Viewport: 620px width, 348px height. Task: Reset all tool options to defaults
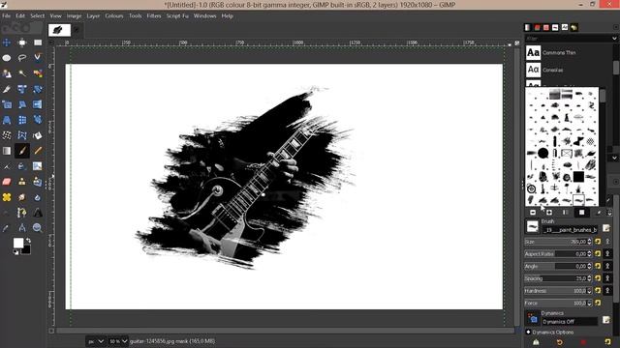pyautogui.click(x=607, y=342)
